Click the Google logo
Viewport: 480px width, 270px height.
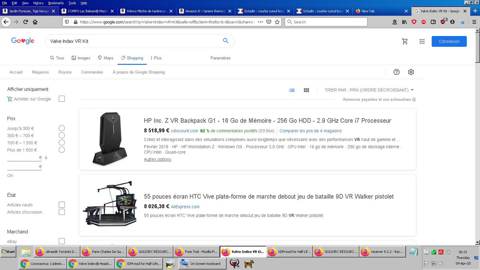pyautogui.click(x=22, y=41)
